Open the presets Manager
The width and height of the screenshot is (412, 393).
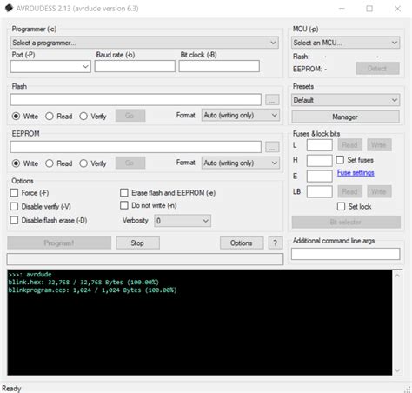345,117
